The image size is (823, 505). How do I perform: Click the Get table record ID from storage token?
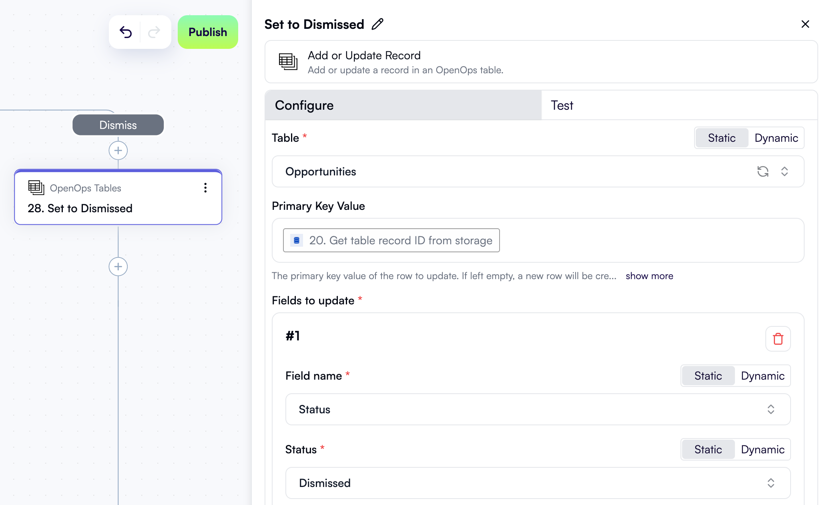point(391,240)
